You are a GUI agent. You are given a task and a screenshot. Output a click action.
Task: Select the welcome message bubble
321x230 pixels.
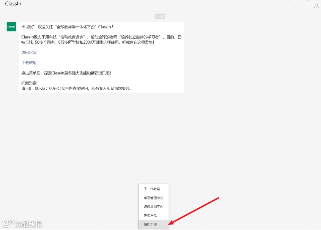[x=101, y=56]
